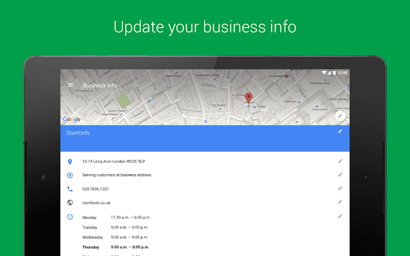Click the red location pin on map
Screen dimensions: 410x256
(x=249, y=98)
